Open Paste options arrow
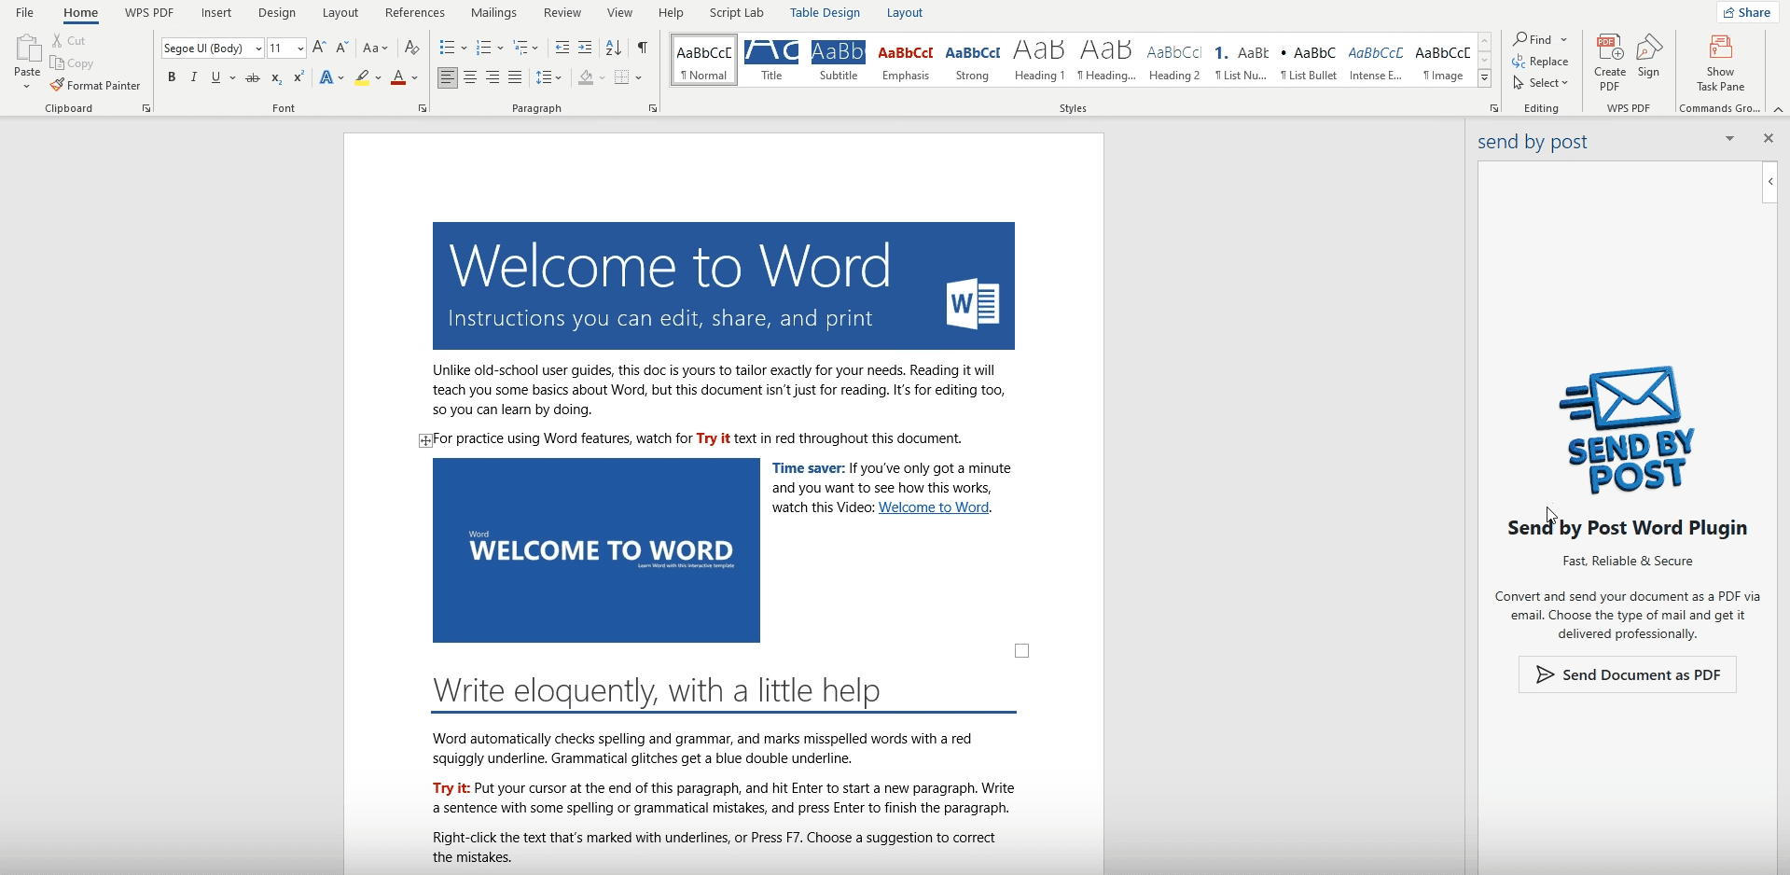Viewport: 1790px width, 875px height. [27, 87]
